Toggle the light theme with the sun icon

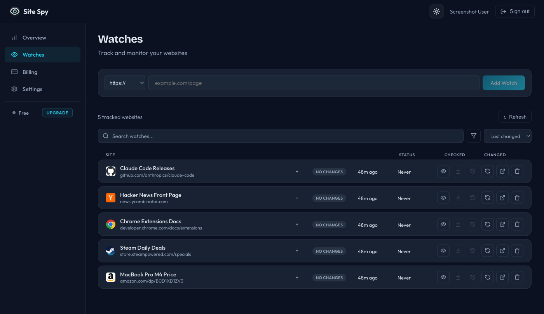pyautogui.click(x=436, y=11)
